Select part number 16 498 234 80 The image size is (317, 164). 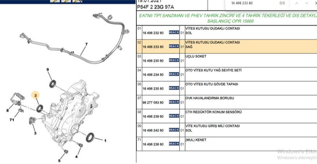153,75
